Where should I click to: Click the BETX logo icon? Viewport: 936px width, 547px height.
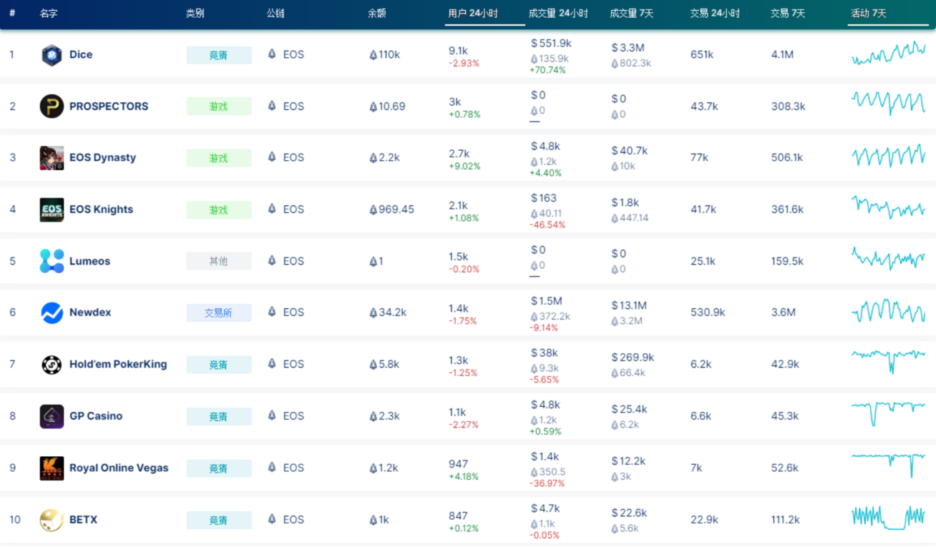[52, 520]
